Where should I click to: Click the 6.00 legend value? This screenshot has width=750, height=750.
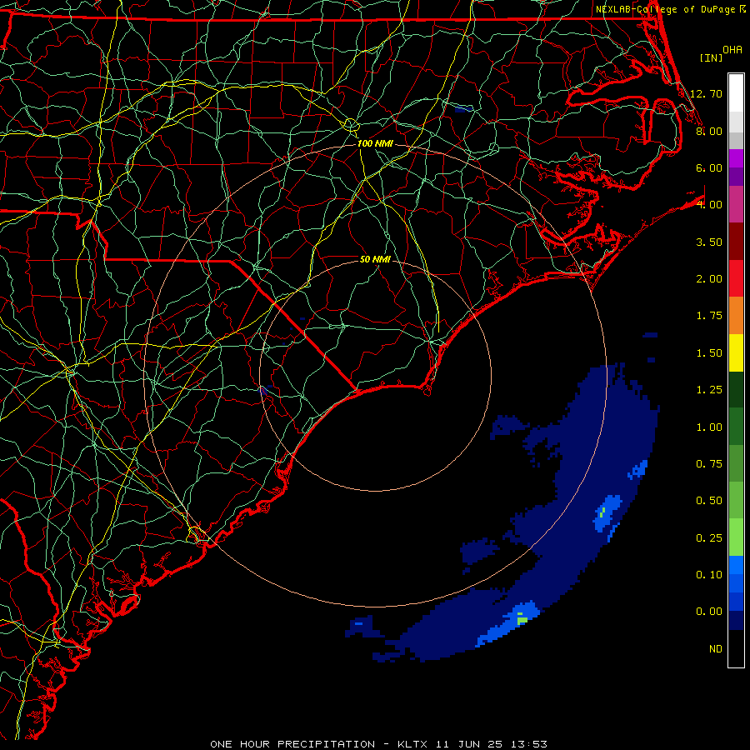[x=709, y=167]
